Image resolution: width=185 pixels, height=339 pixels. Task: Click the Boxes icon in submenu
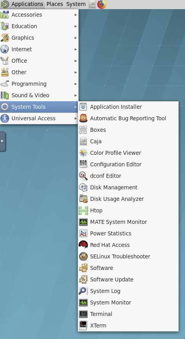83,130
